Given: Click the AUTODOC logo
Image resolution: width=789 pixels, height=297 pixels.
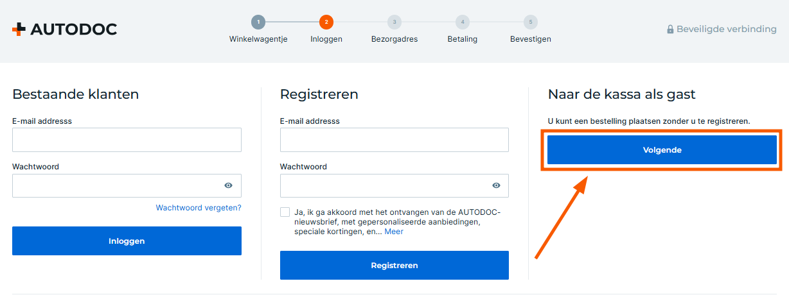Looking at the screenshot, I should (64, 30).
